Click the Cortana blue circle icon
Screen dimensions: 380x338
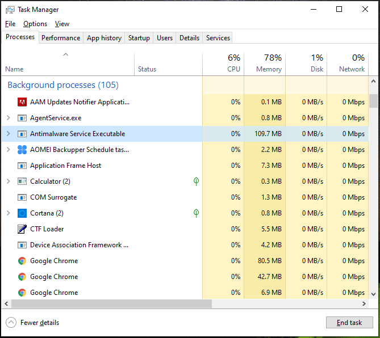[22, 213]
